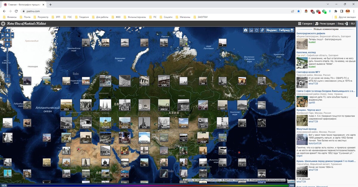Screen dimensions: 358x187
Task: Pan the map upward with arrow
Action: pos(7,30)
